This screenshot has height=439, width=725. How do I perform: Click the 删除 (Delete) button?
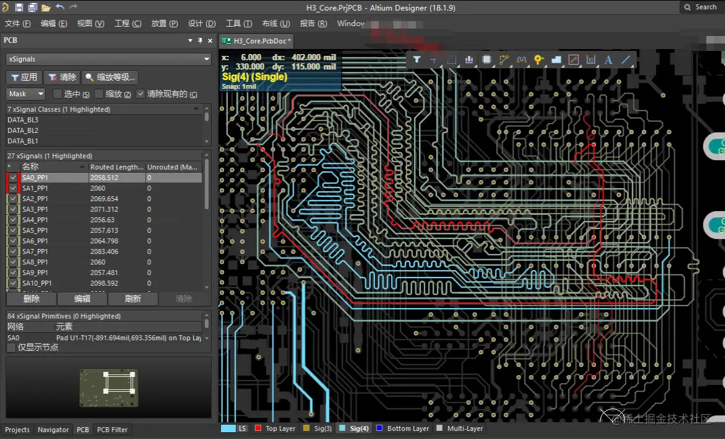pos(31,299)
